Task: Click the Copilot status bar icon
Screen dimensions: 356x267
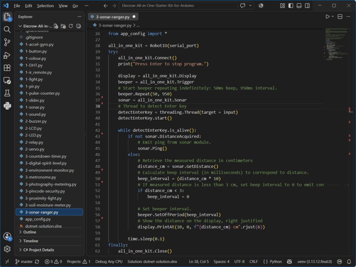Action: [289, 261]
